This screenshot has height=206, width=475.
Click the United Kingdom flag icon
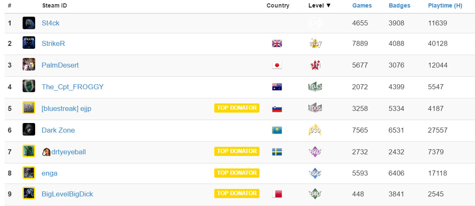[x=277, y=43]
